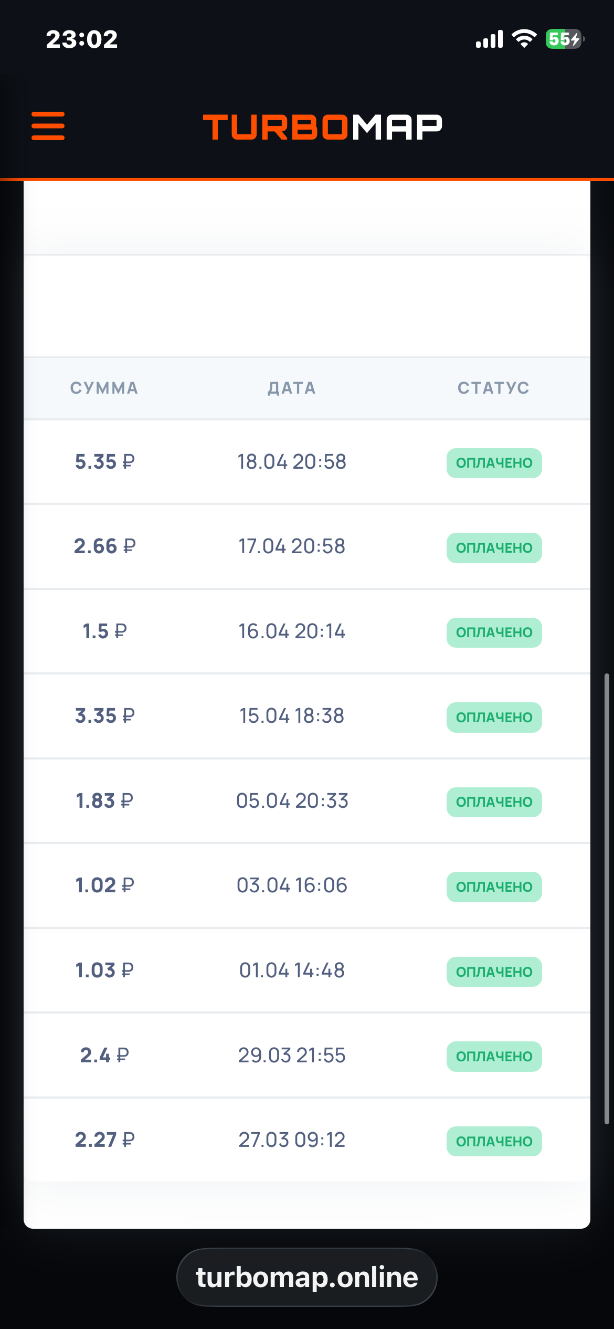Tap ОПЛАЧЕНО badge for 16.04 20:14 payment

click(x=494, y=632)
